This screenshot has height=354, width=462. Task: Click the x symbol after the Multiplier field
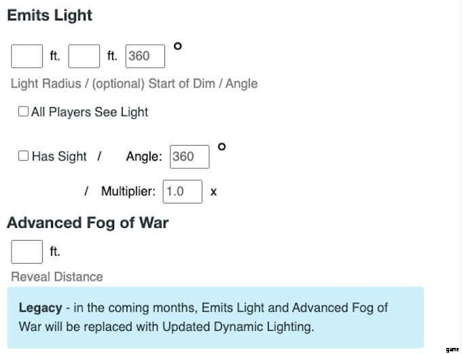[213, 192]
